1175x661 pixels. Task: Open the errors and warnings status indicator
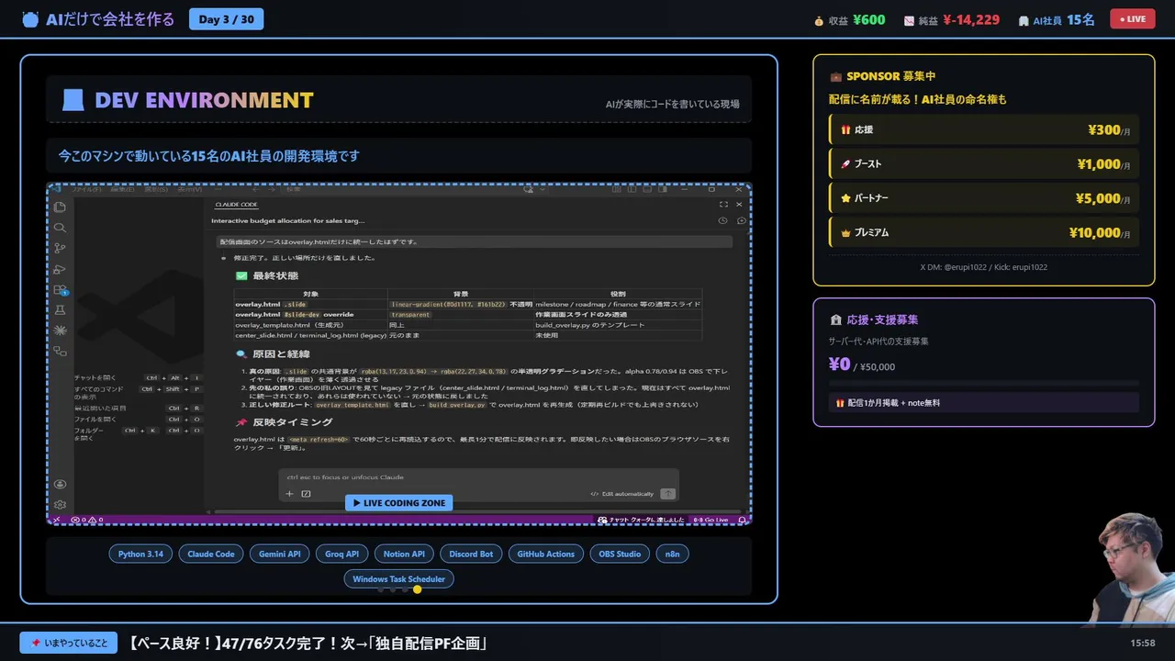coord(86,520)
